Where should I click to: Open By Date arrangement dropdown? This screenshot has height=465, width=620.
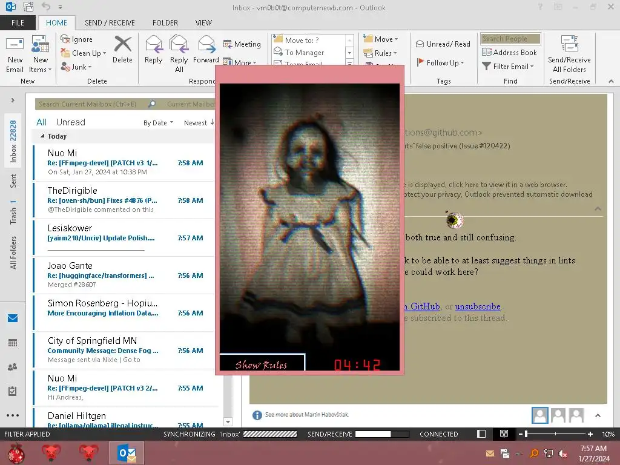click(158, 123)
